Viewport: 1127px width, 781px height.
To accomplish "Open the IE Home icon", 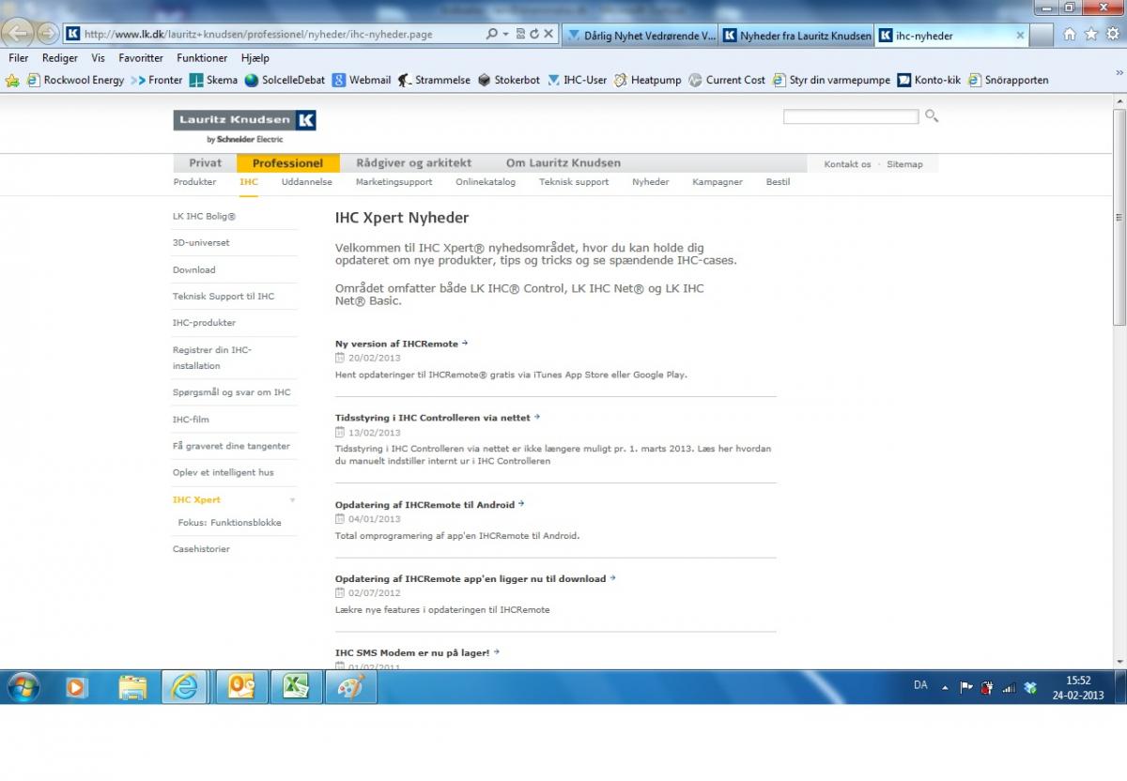I will coord(1069,34).
